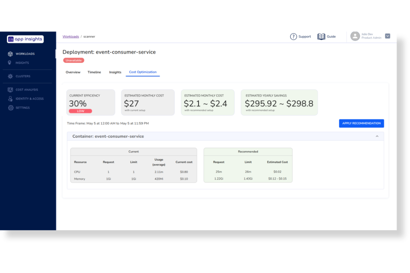Click the João Dev avatar

355,36
